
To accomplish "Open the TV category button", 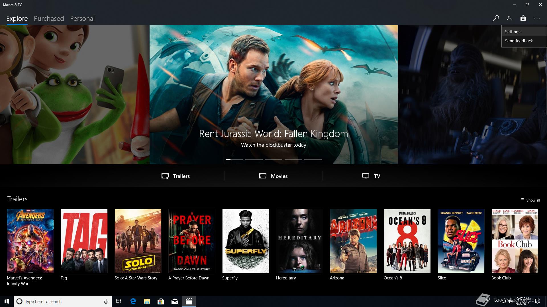I will tap(371, 176).
